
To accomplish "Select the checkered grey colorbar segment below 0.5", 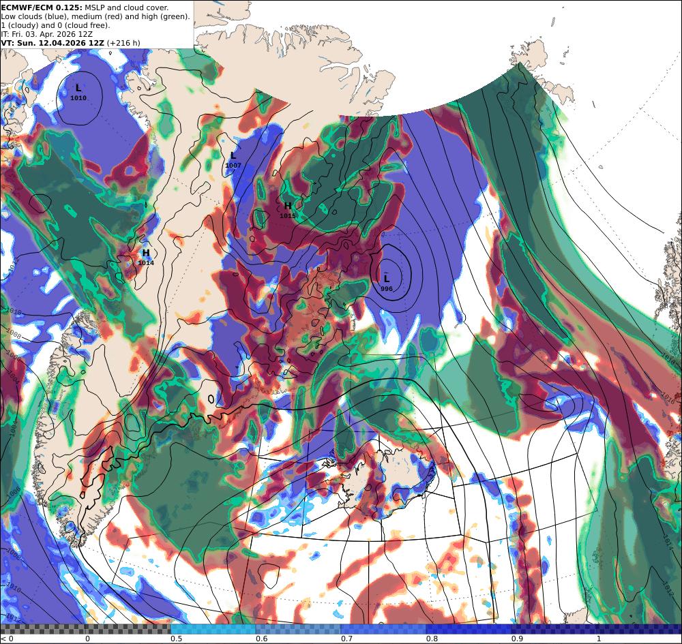I will pos(86,629).
